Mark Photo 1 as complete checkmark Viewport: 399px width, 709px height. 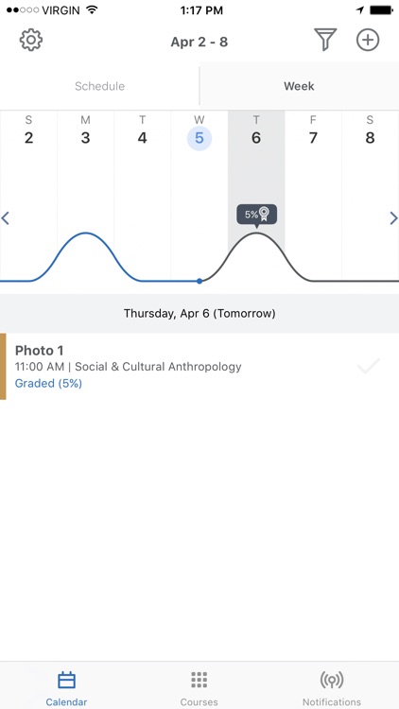(x=368, y=366)
